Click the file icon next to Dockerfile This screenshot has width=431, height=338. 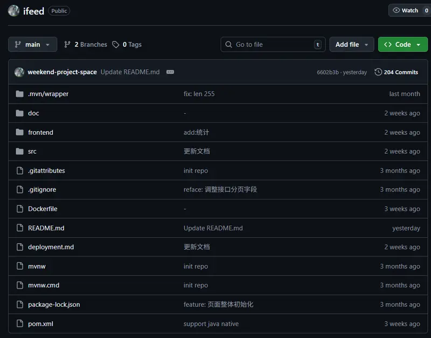[x=19, y=209]
